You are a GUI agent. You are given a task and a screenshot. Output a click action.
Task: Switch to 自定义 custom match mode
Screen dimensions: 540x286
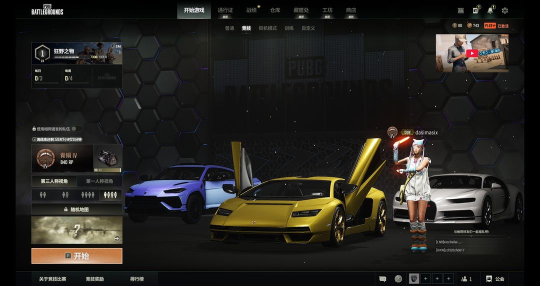(308, 28)
